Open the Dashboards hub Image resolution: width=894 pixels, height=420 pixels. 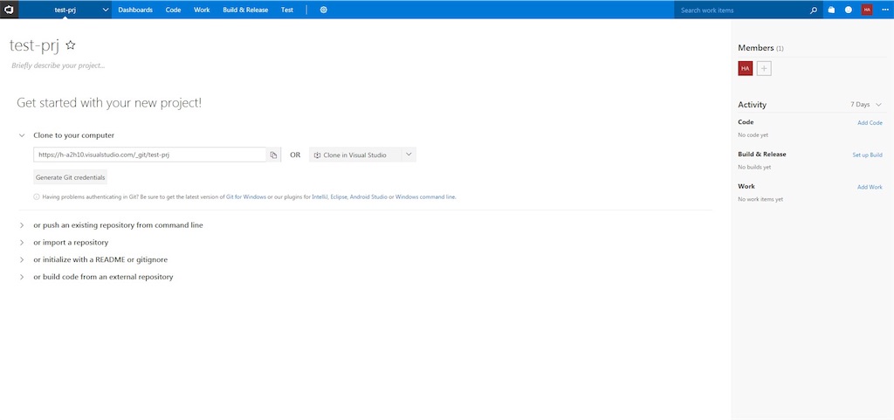pos(135,10)
